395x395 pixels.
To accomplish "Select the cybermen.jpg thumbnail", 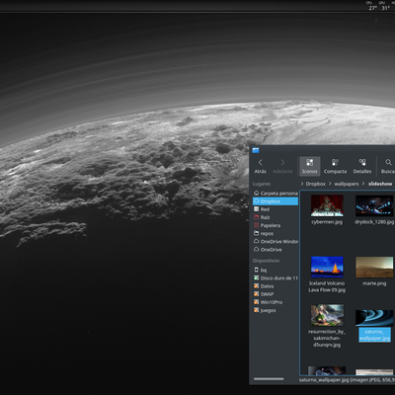I will click(327, 205).
